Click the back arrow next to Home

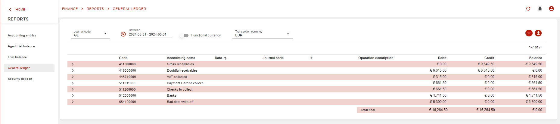pyautogui.click(x=10, y=10)
